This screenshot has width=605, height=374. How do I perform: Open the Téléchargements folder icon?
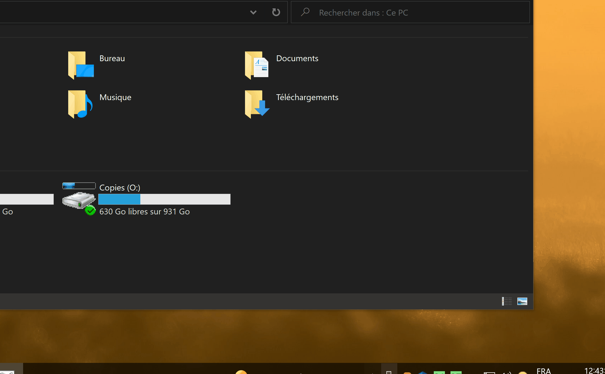pyautogui.click(x=257, y=104)
